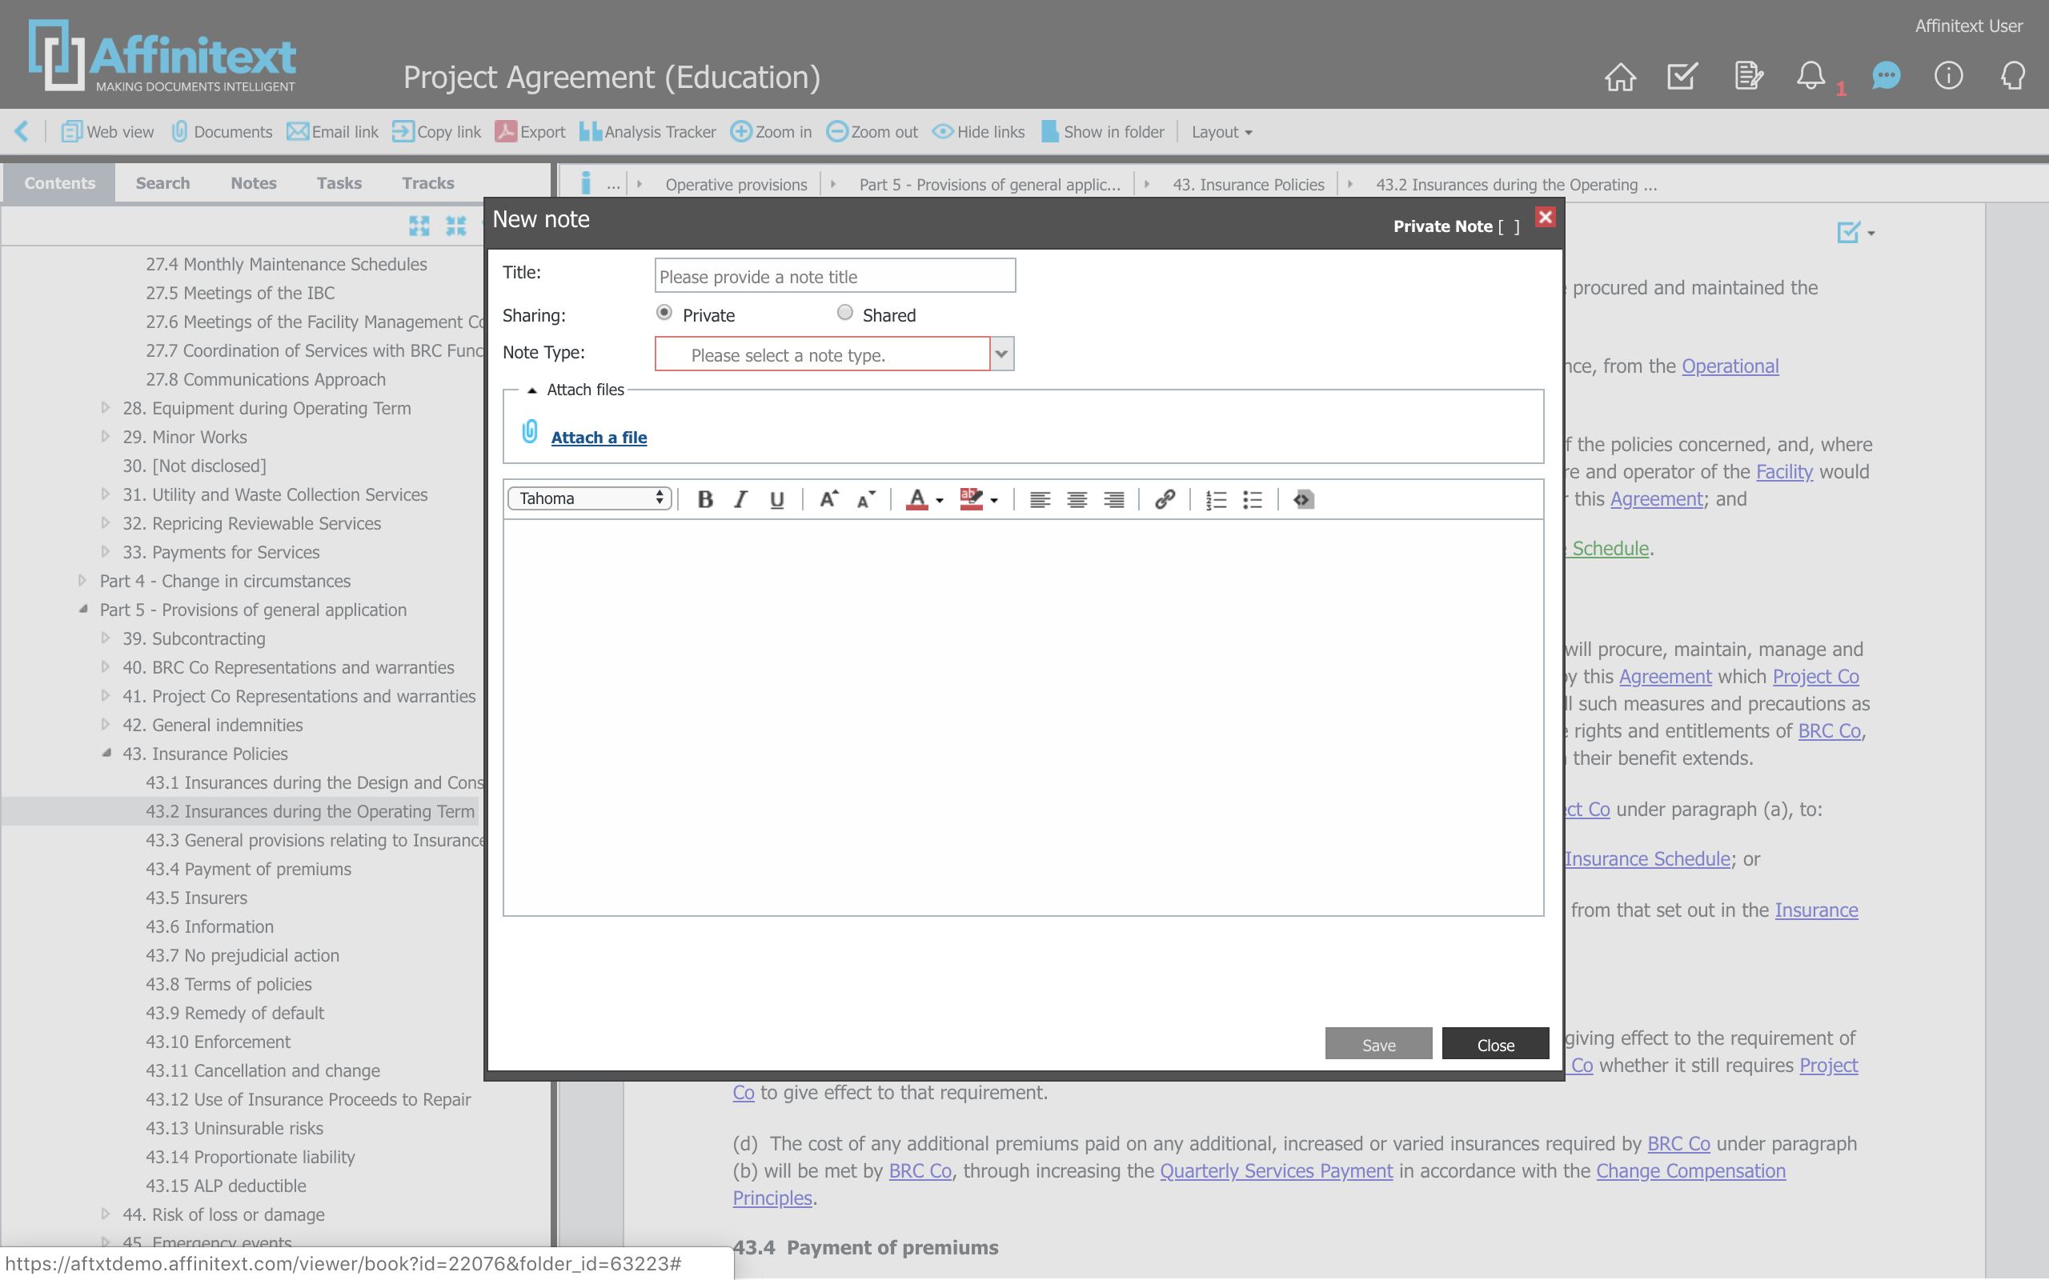Open the Tahoma font selector
The width and height of the screenshot is (2049, 1280).
[x=590, y=498]
